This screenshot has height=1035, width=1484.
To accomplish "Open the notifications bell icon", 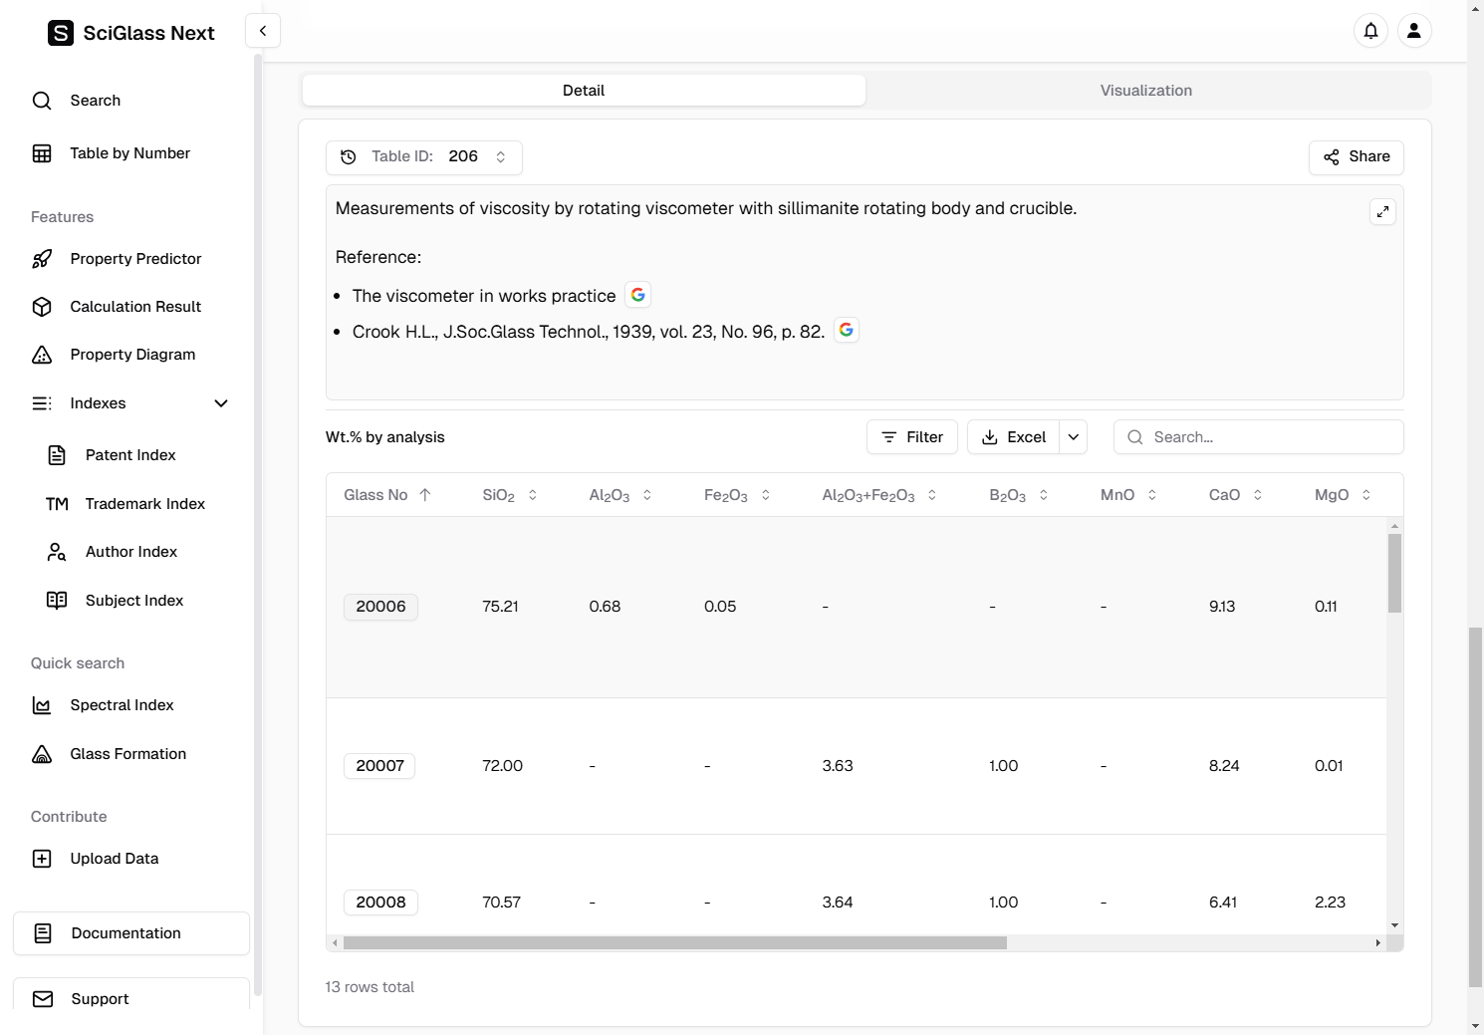I will (x=1370, y=31).
